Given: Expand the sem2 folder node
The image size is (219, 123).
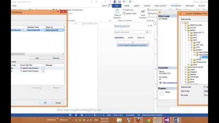Looking at the screenshot, I should click(189, 38).
